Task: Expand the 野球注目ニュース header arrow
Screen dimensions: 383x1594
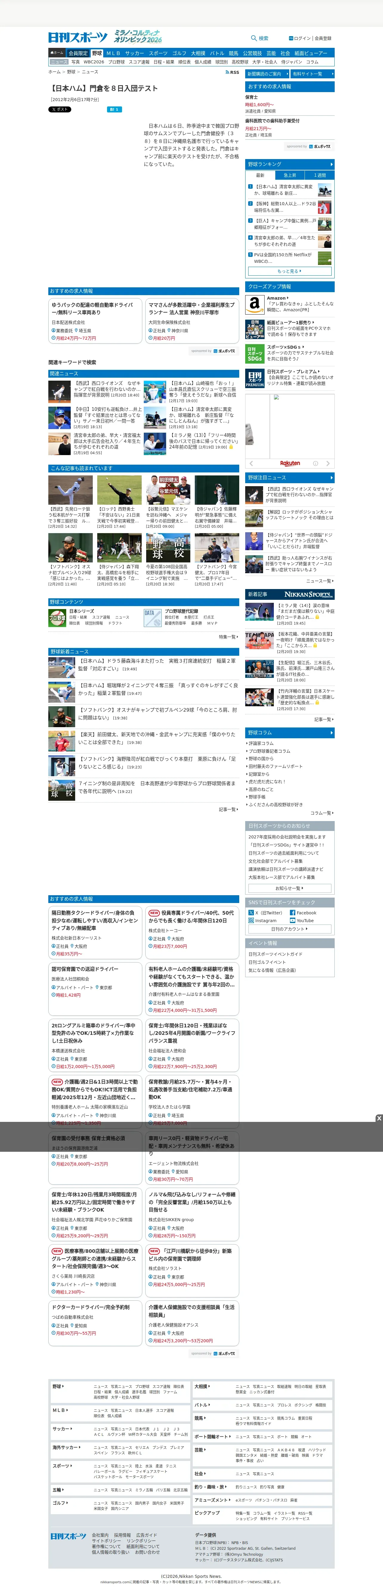Action: [x=331, y=478]
